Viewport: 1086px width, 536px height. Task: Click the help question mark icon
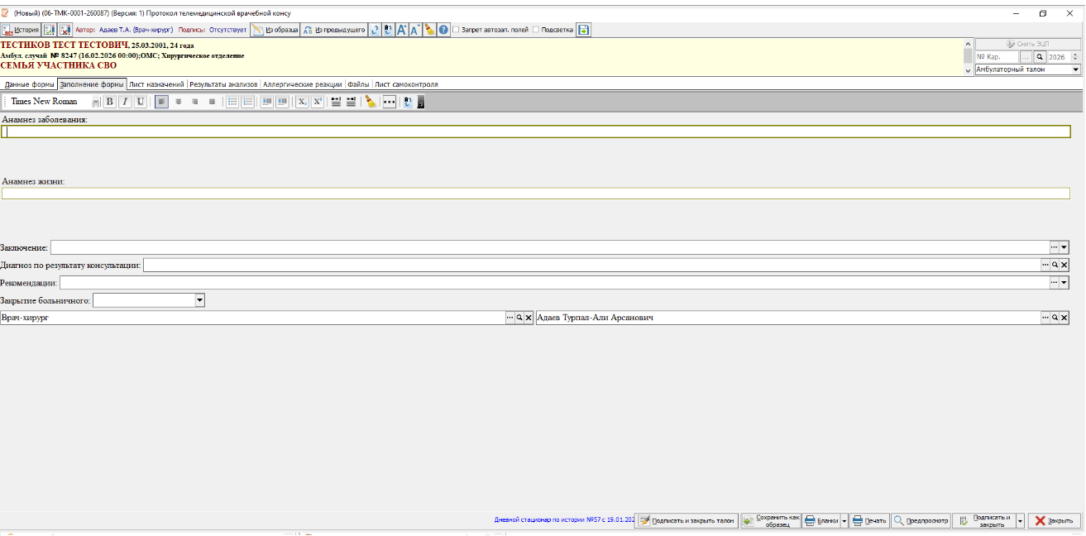444,30
